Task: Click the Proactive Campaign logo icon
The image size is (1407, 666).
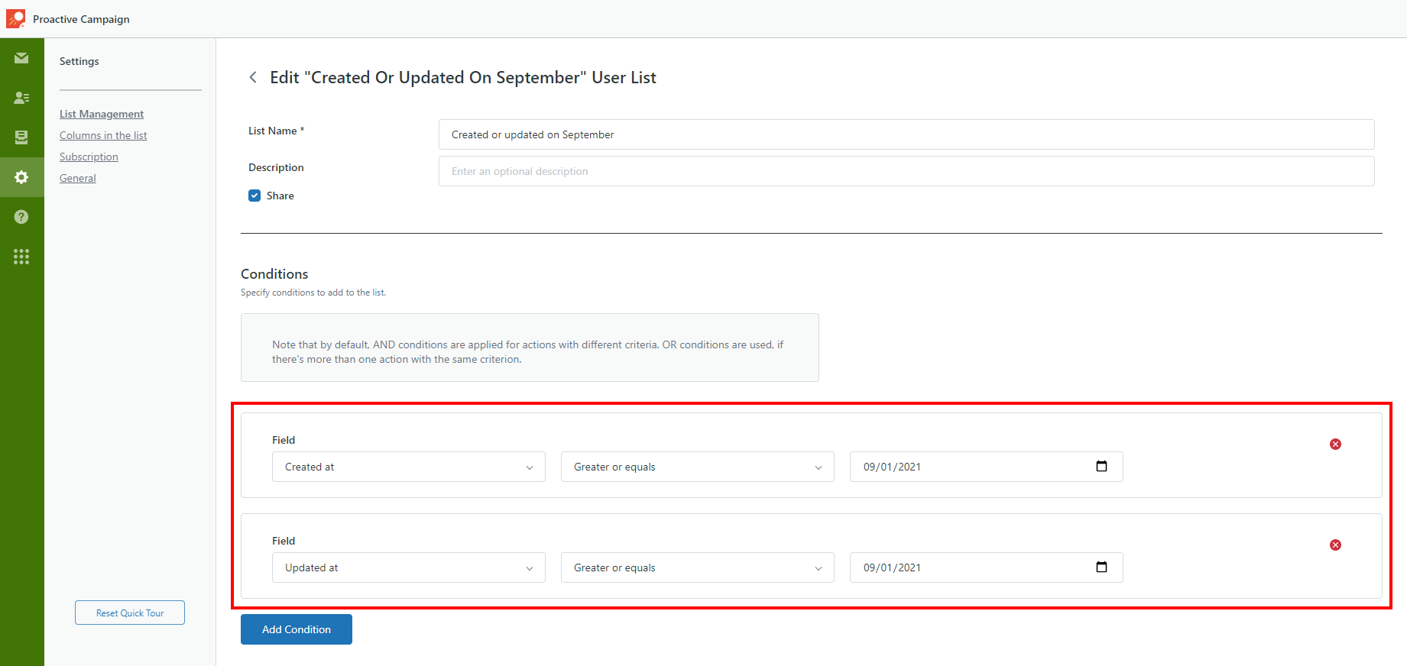Action: click(x=15, y=18)
